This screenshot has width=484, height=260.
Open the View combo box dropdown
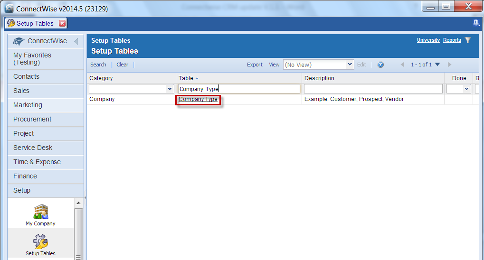[x=350, y=65]
